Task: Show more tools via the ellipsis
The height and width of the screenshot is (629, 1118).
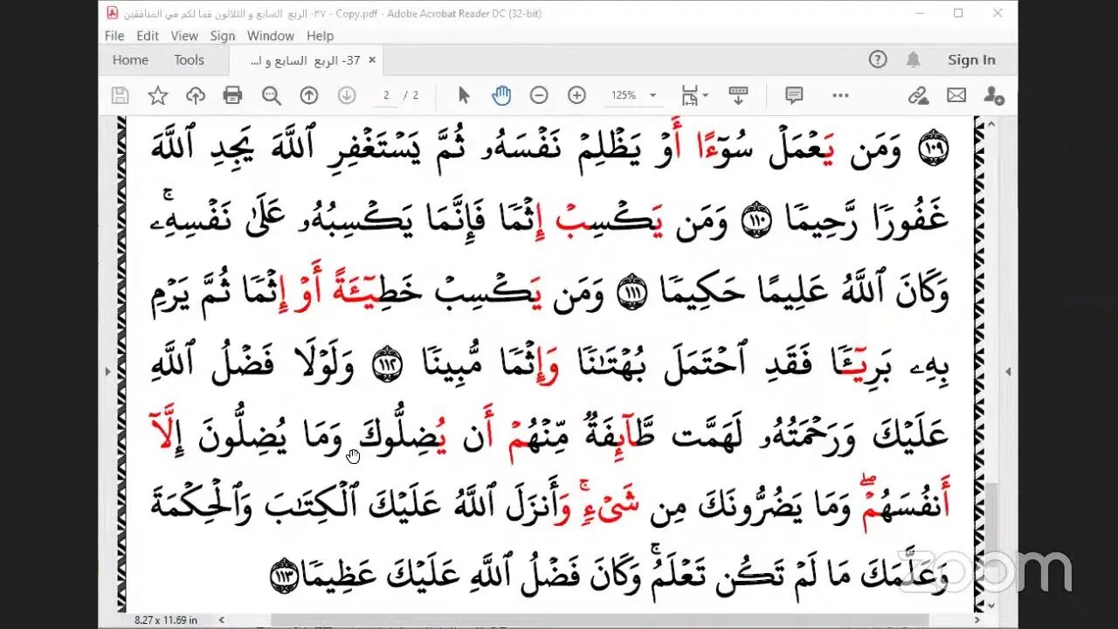Action: [840, 95]
